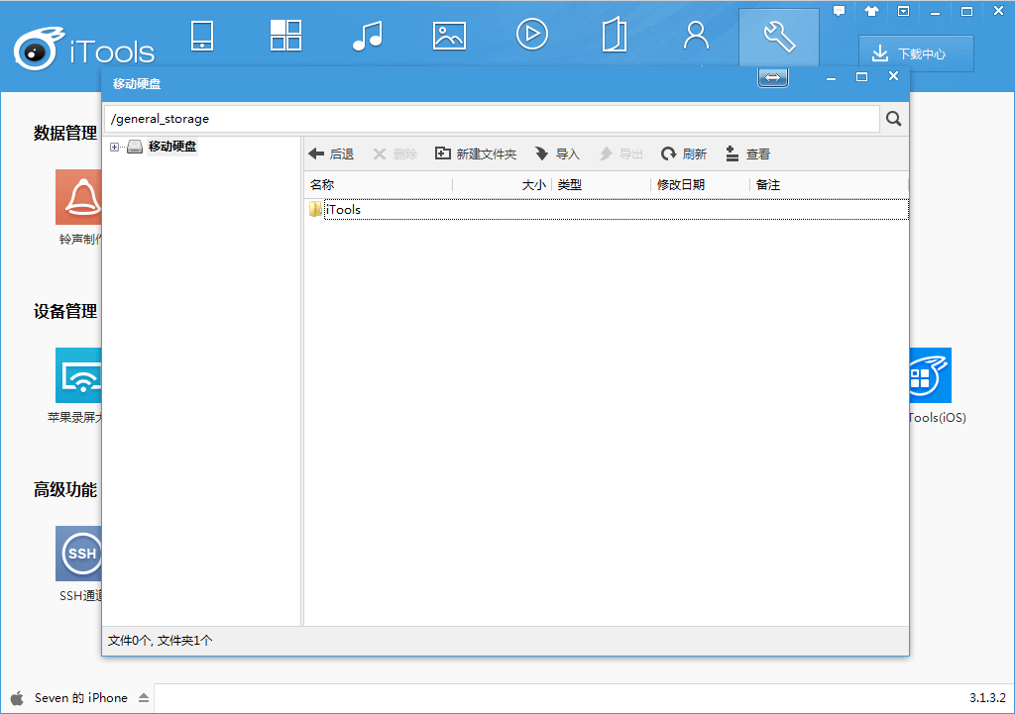Click the 导入 import button
The image size is (1015, 714).
pyautogui.click(x=557, y=153)
